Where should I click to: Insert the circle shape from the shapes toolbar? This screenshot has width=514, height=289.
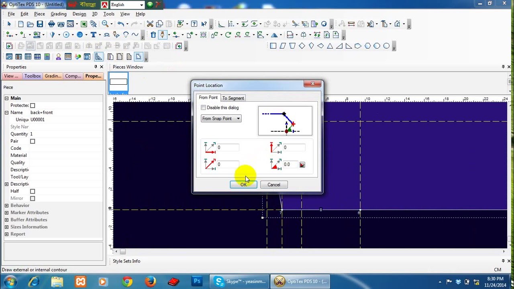[386, 46]
